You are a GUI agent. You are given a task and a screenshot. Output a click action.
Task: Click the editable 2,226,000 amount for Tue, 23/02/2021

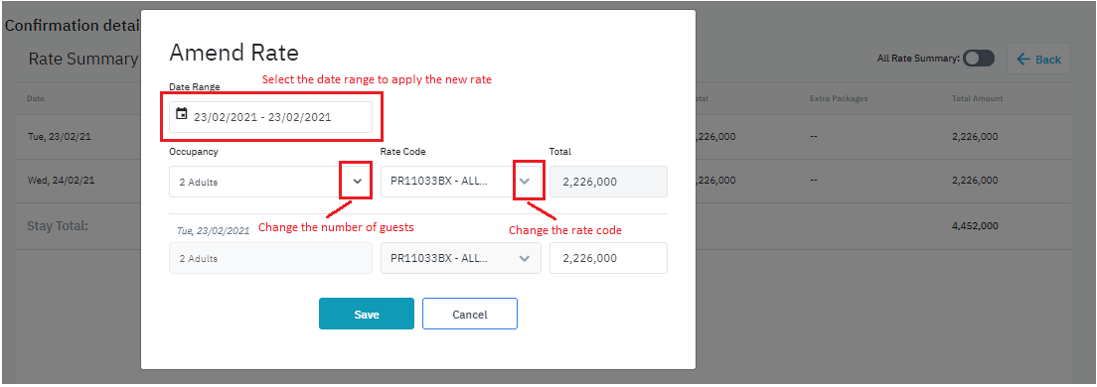point(608,258)
